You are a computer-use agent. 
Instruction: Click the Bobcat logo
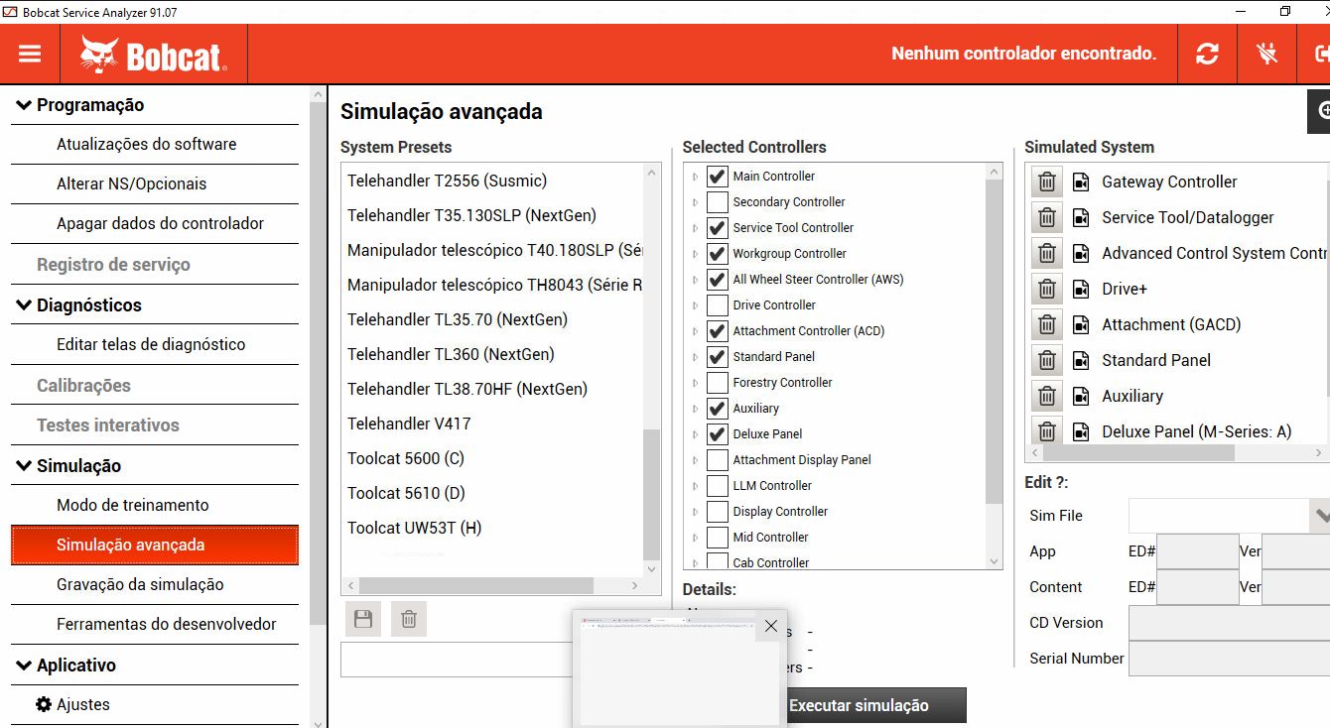tap(153, 55)
